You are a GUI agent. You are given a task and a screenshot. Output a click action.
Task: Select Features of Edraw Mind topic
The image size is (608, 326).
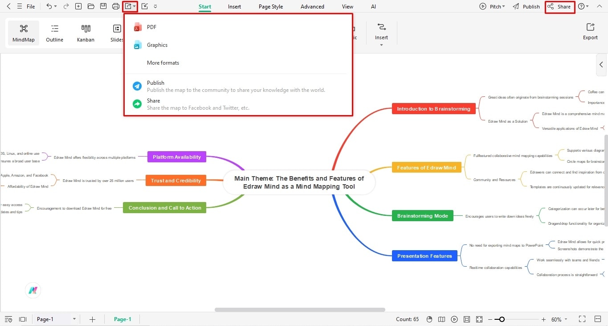click(x=426, y=168)
